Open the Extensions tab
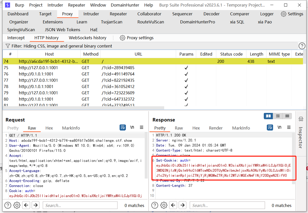 tap(53, 22)
